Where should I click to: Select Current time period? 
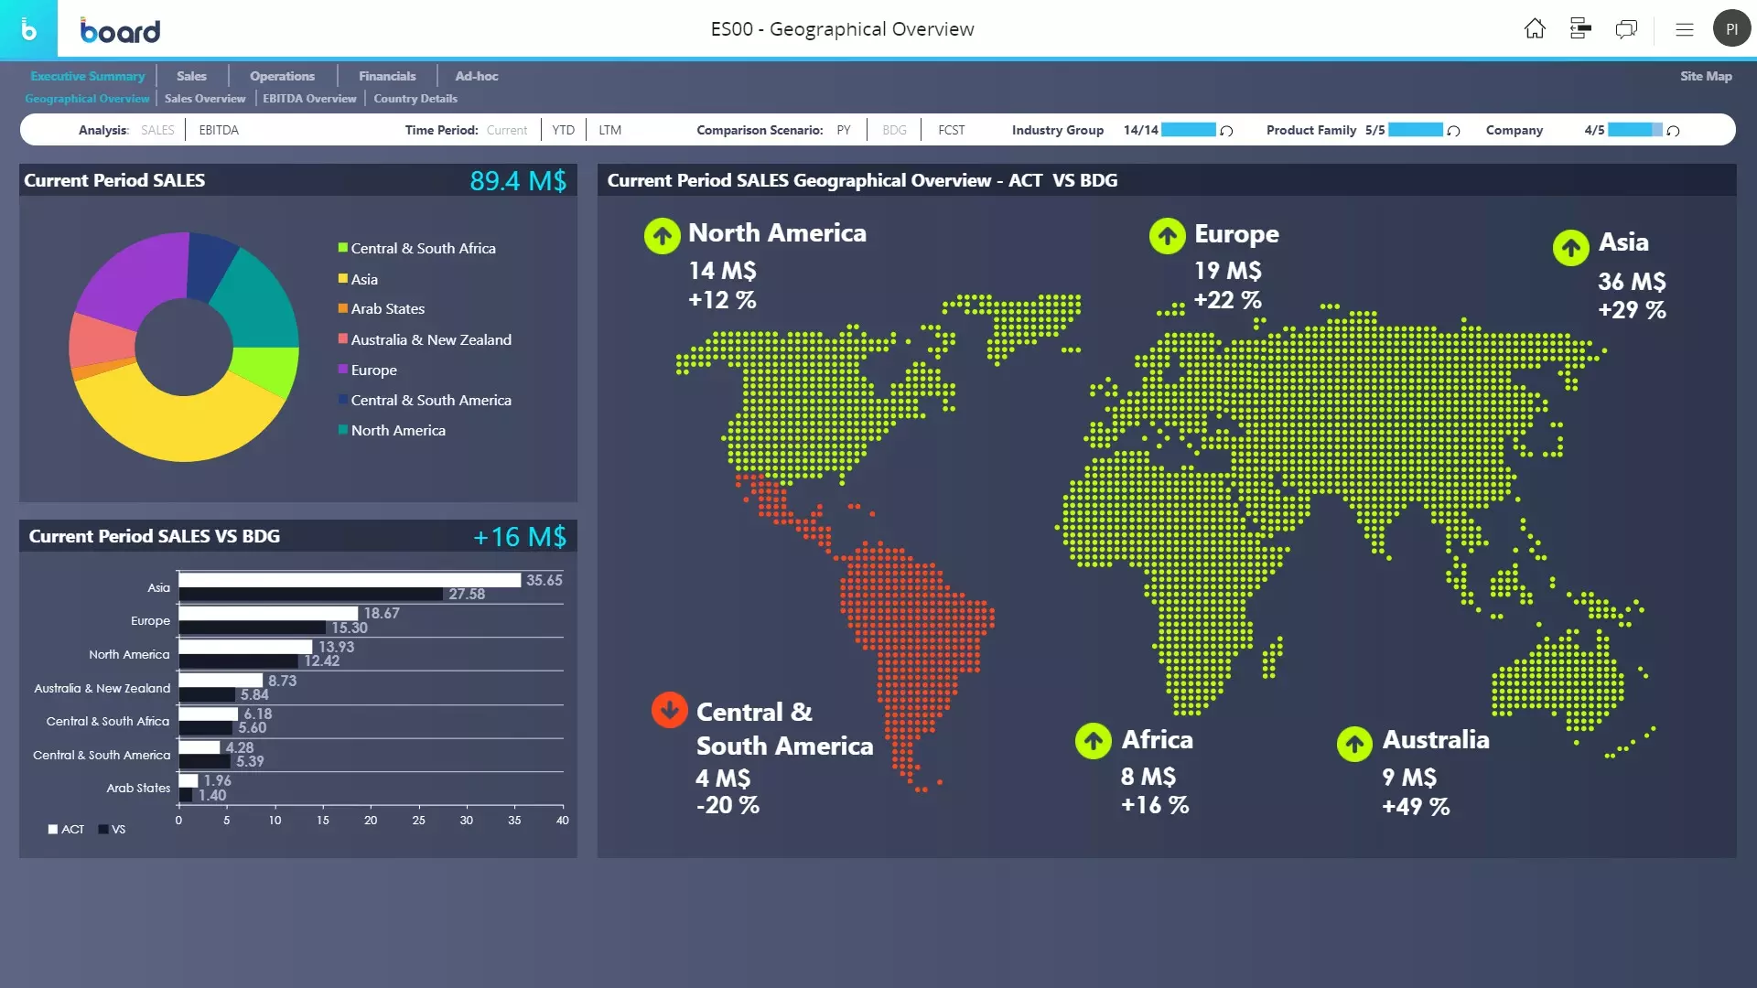point(507,130)
